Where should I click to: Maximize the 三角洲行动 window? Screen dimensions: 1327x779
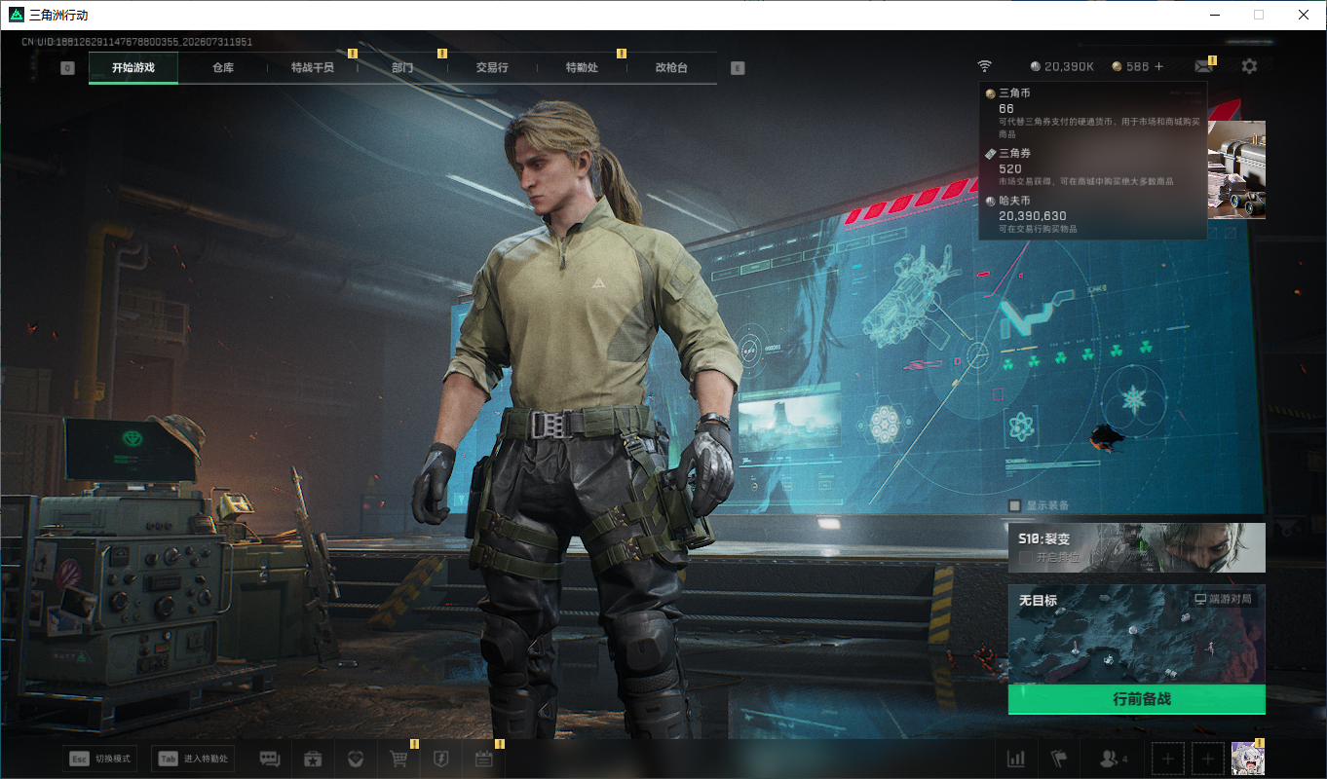(1259, 15)
